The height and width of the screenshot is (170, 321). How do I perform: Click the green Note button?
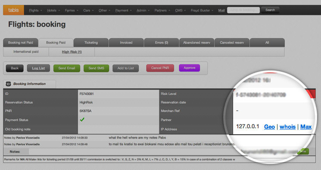(x=303, y=151)
